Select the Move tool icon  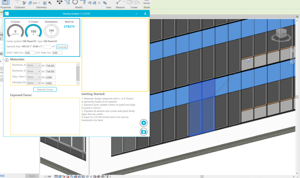pyautogui.click(x=59, y=2)
